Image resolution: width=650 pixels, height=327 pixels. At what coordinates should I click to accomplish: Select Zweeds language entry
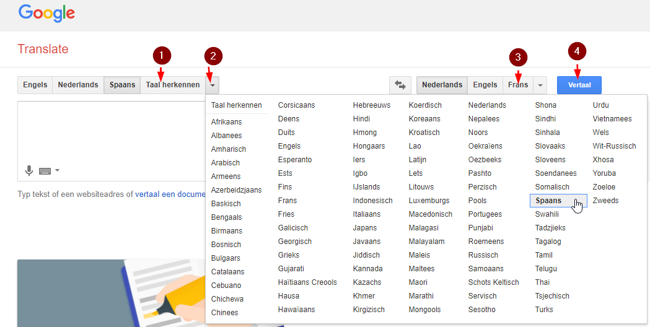(x=605, y=201)
